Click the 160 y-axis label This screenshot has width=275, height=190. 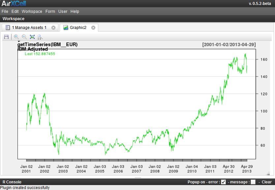tap(264, 59)
